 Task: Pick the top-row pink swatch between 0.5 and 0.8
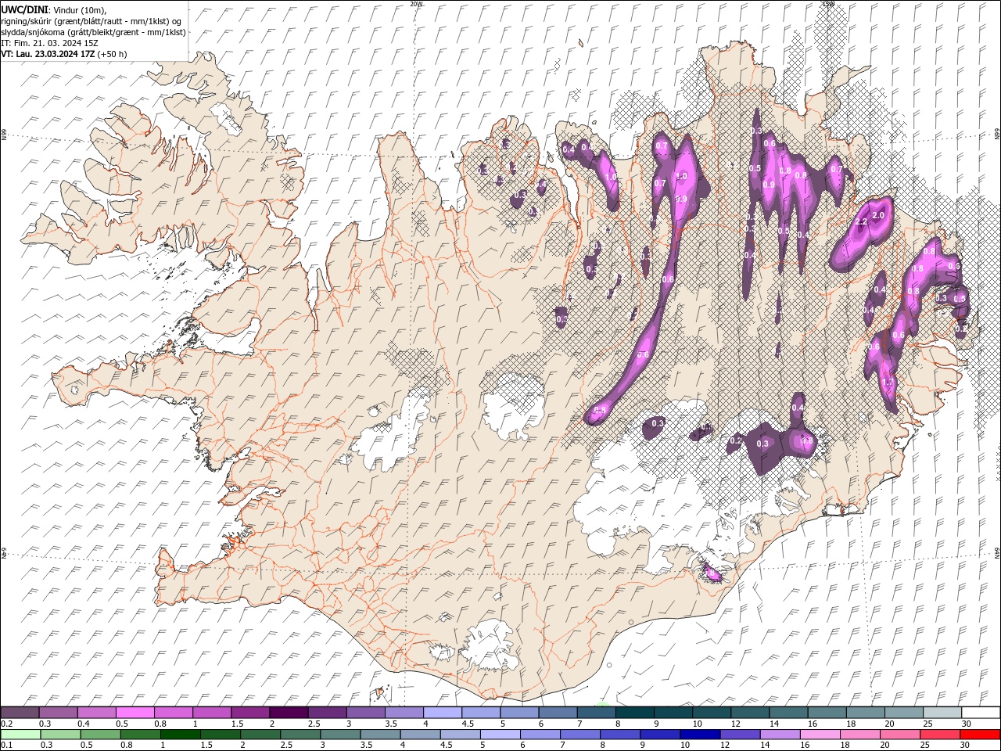coord(135,713)
